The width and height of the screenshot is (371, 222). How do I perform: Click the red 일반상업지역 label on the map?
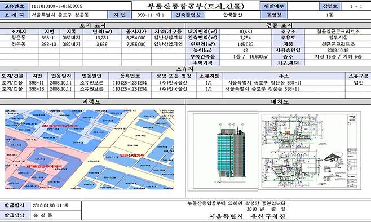coord(132,156)
